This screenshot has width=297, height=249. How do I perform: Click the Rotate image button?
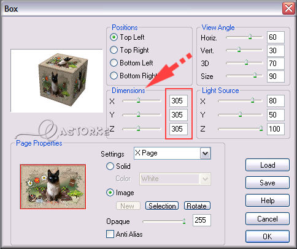[197, 206]
